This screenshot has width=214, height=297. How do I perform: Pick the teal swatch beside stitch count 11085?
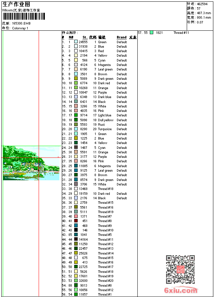[76, 165]
